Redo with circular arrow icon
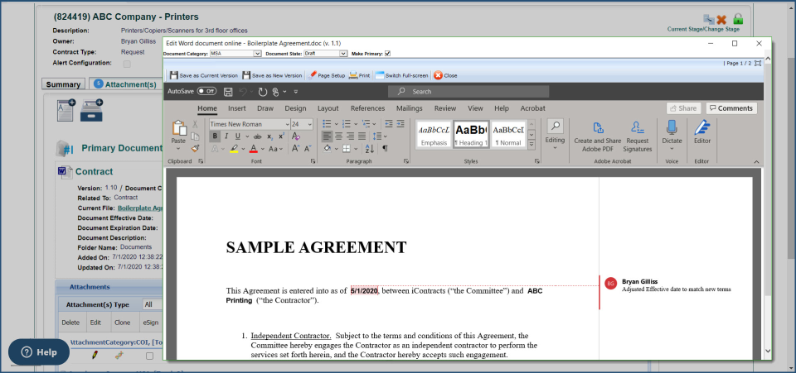This screenshot has width=796, height=373. [x=262, y=92]
